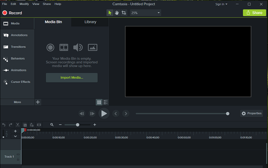Click the film strip video icon in Media Bin
Screen dimensions: 268x168
pos(64,47)
